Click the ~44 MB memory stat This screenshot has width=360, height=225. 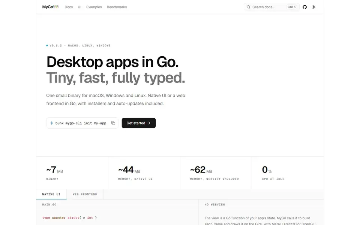point(144,173)
